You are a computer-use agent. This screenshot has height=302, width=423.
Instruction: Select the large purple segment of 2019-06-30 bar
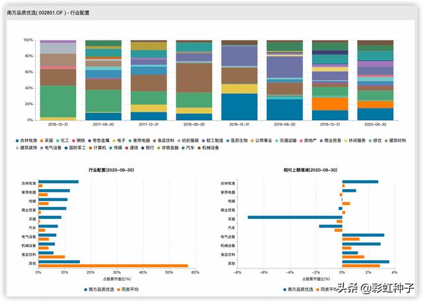click(x=285, y=67)
